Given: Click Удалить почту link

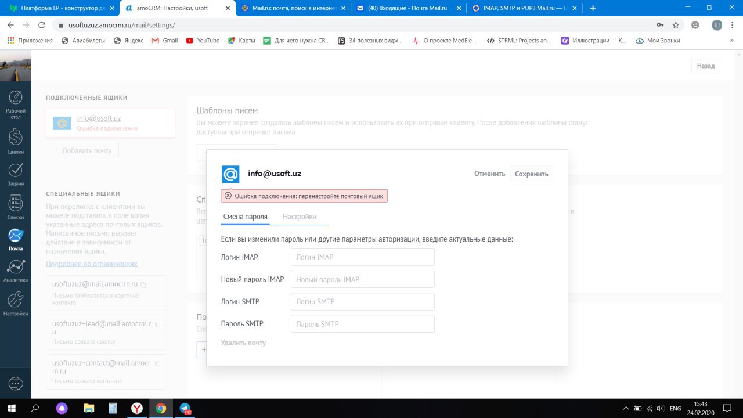Looking at the screenshot, I should click(x=243, y=343).
